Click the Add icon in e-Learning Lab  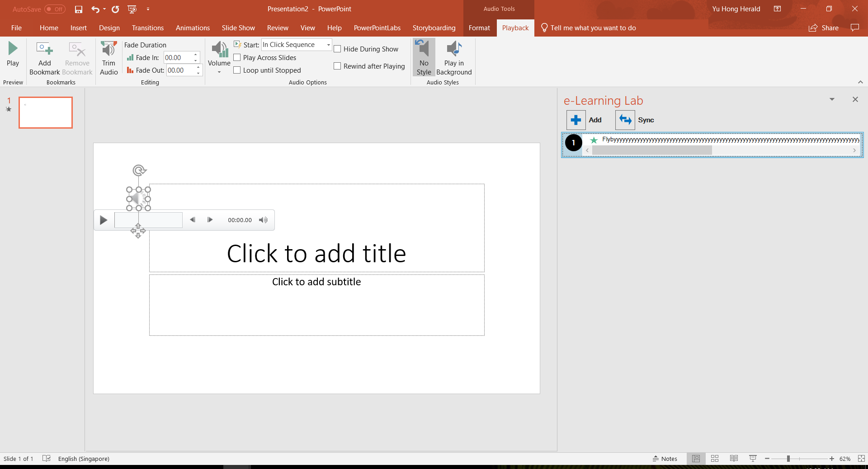(576, 120)
